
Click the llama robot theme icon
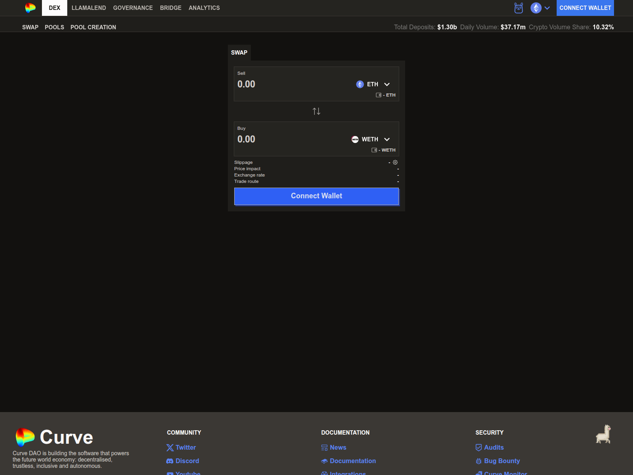519,8
